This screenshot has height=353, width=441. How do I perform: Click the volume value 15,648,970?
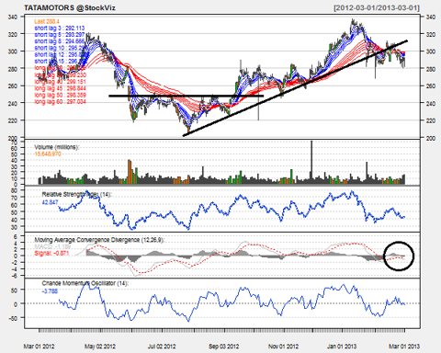click(48, 154)
